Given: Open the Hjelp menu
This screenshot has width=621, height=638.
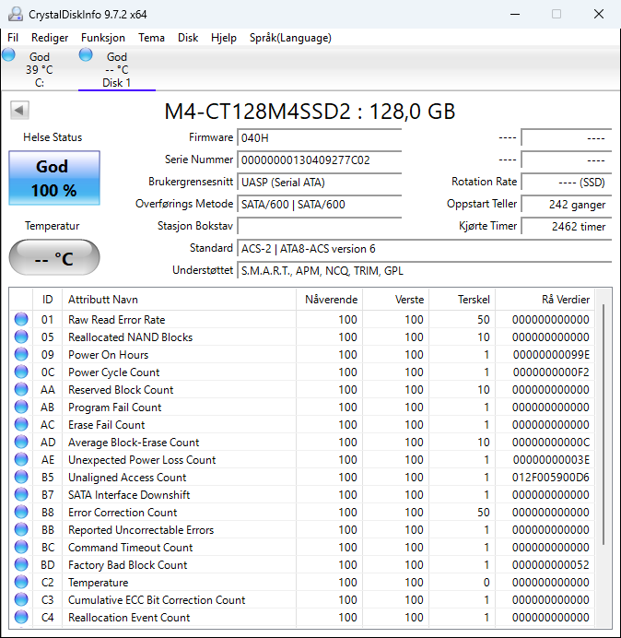Looking at the screenshot, I should (x=224, y=38).
